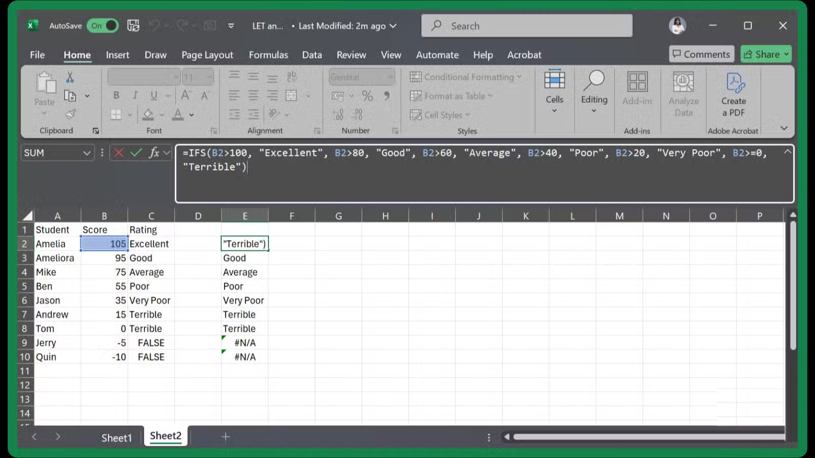
Task: Switch to the Sheet1 worksheet tab
Action: coord(116,437)
